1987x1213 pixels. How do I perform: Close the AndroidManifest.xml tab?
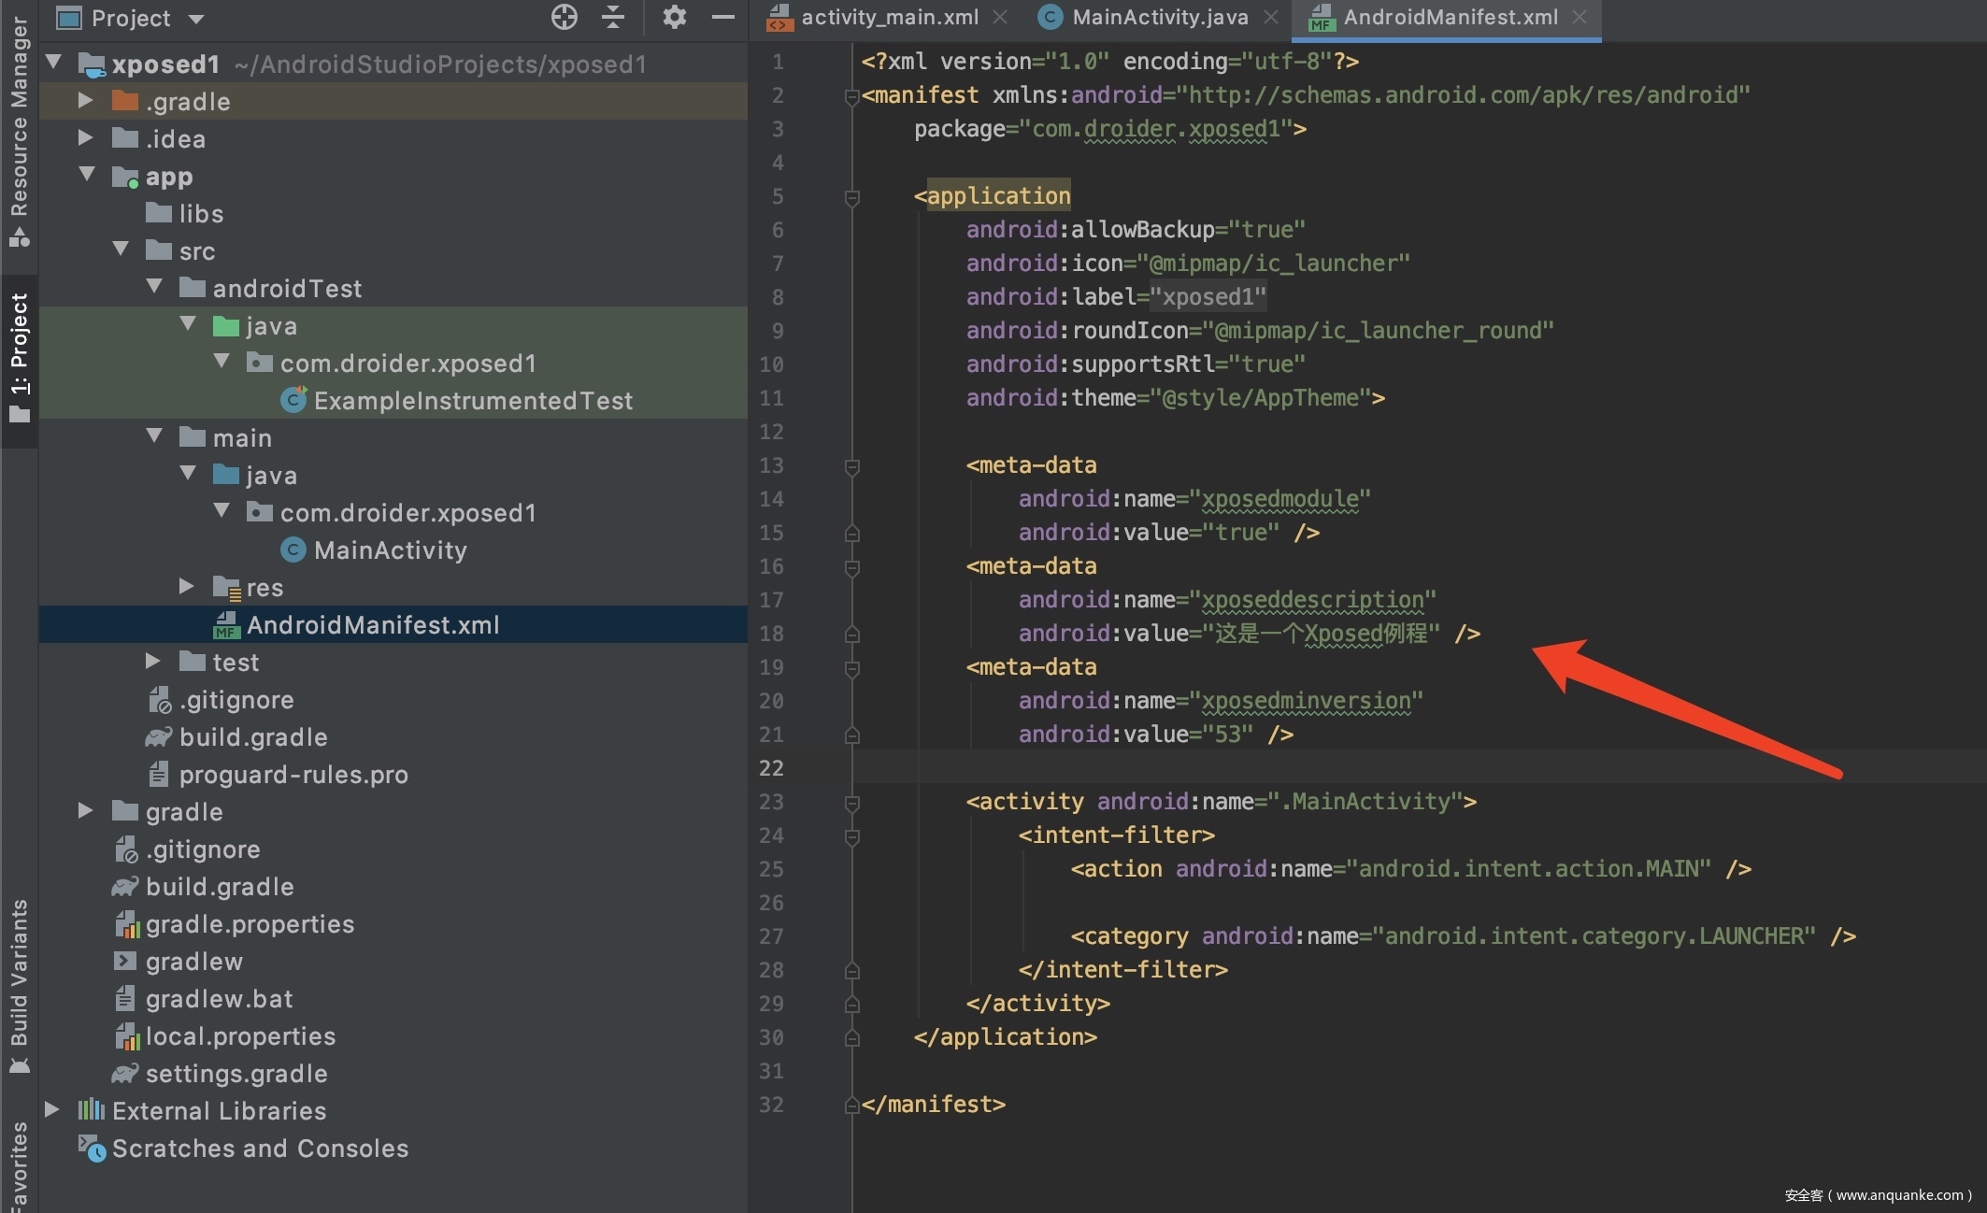point(1580,17)
